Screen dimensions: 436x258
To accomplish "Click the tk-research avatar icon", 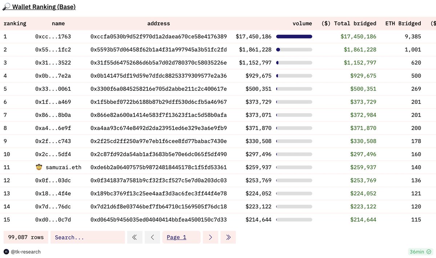I will 6,251.
